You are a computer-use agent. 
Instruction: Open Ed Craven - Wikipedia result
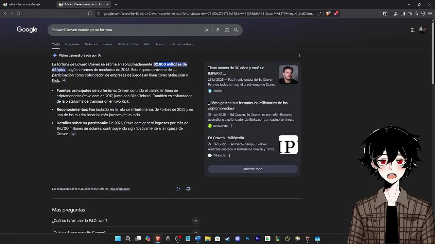coord(226,138)
